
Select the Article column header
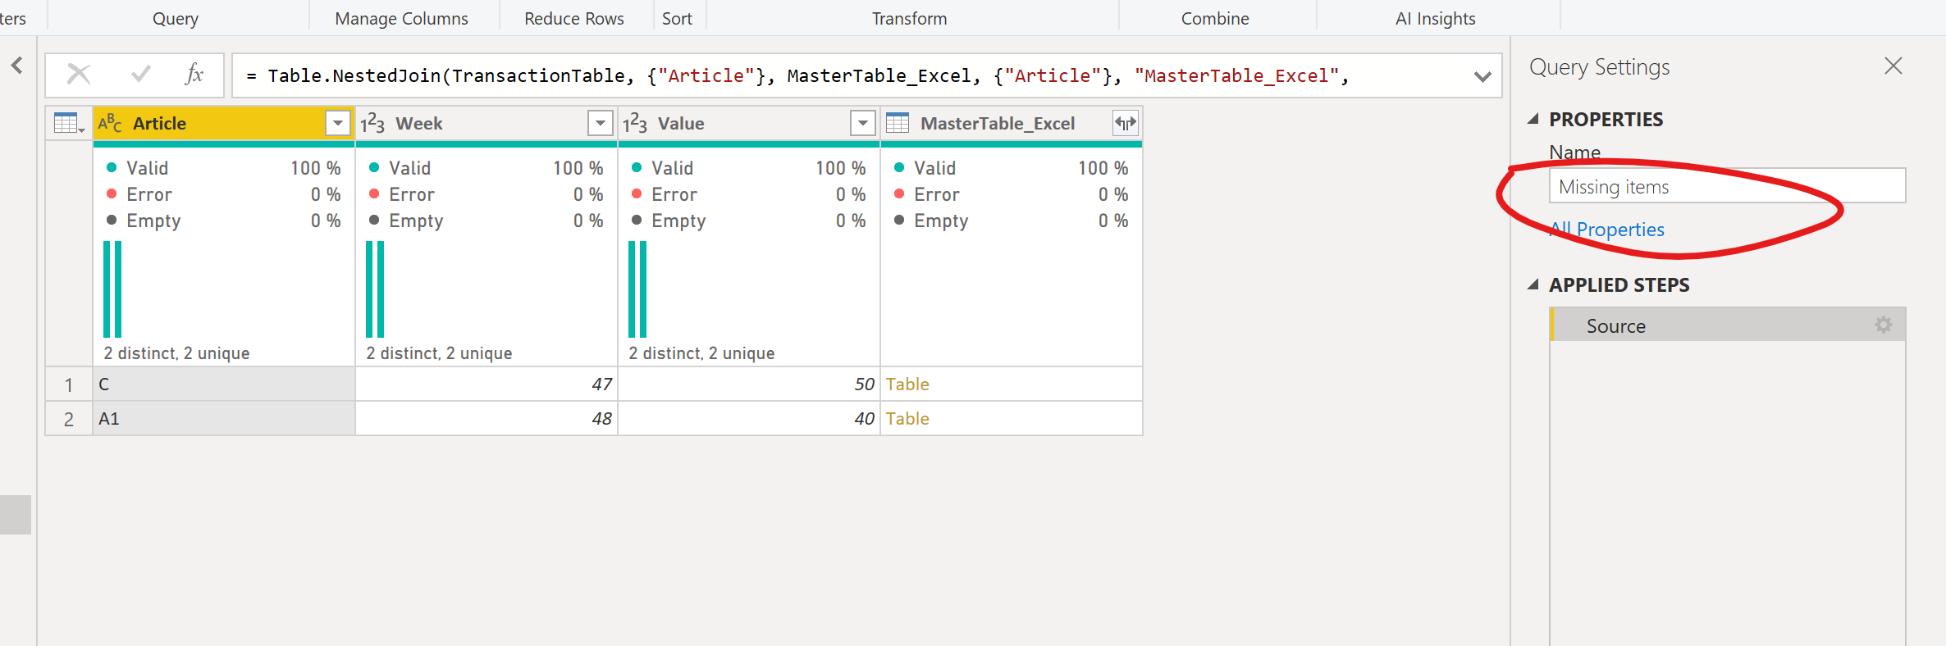(x=223, y=124)
